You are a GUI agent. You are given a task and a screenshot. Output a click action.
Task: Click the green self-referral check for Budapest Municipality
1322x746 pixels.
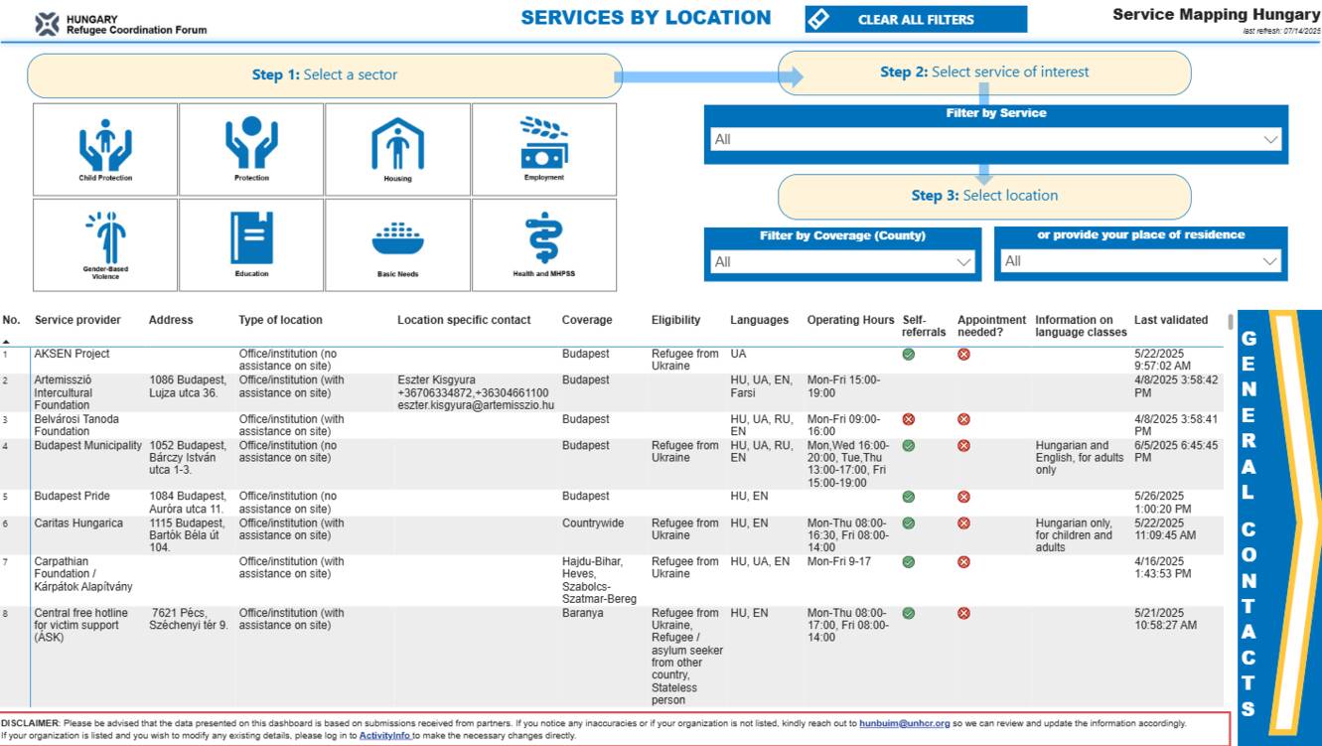[x=909, y=445]
